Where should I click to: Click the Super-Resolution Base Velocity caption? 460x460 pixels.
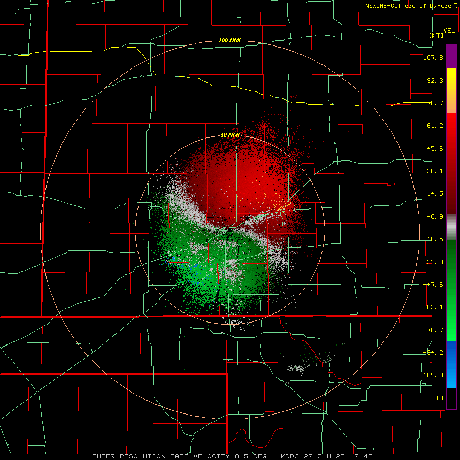click(233, 456)
